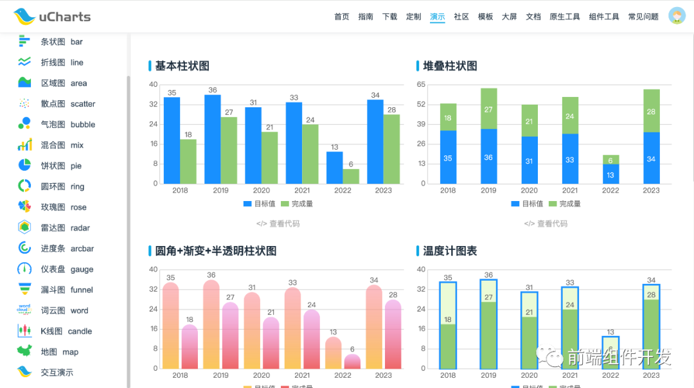This screenshot has width=694, height=388.
Task: Click 2019 green segment labeled 27 in 堆叠柱状图
Action: (x=488, y=109)
